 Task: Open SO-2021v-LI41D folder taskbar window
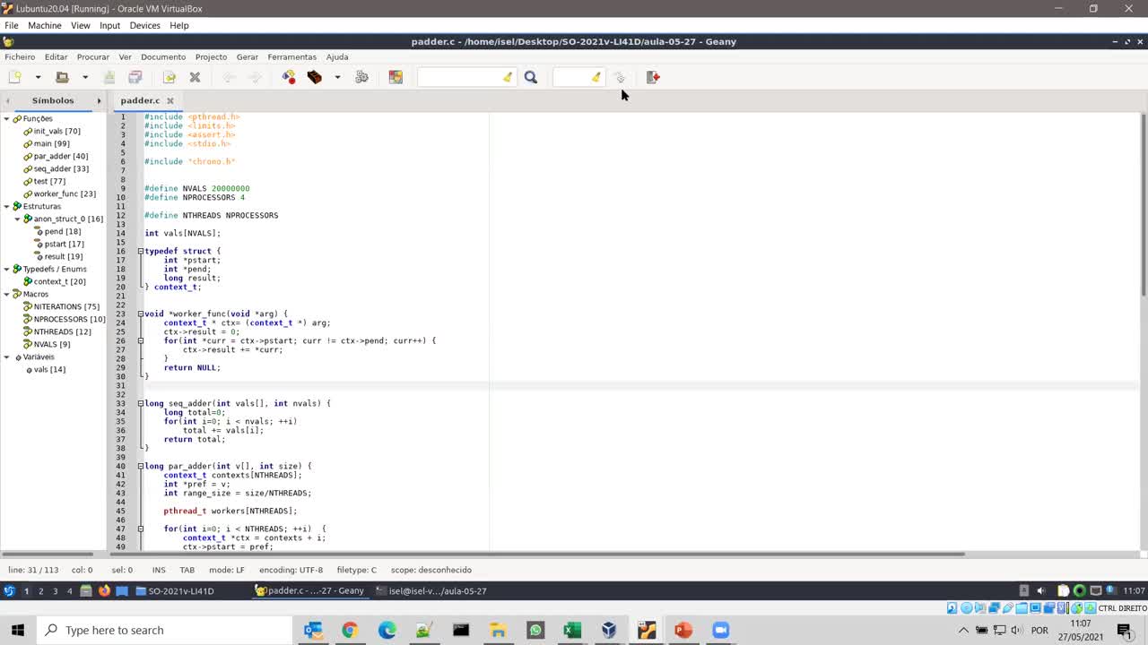175,590
